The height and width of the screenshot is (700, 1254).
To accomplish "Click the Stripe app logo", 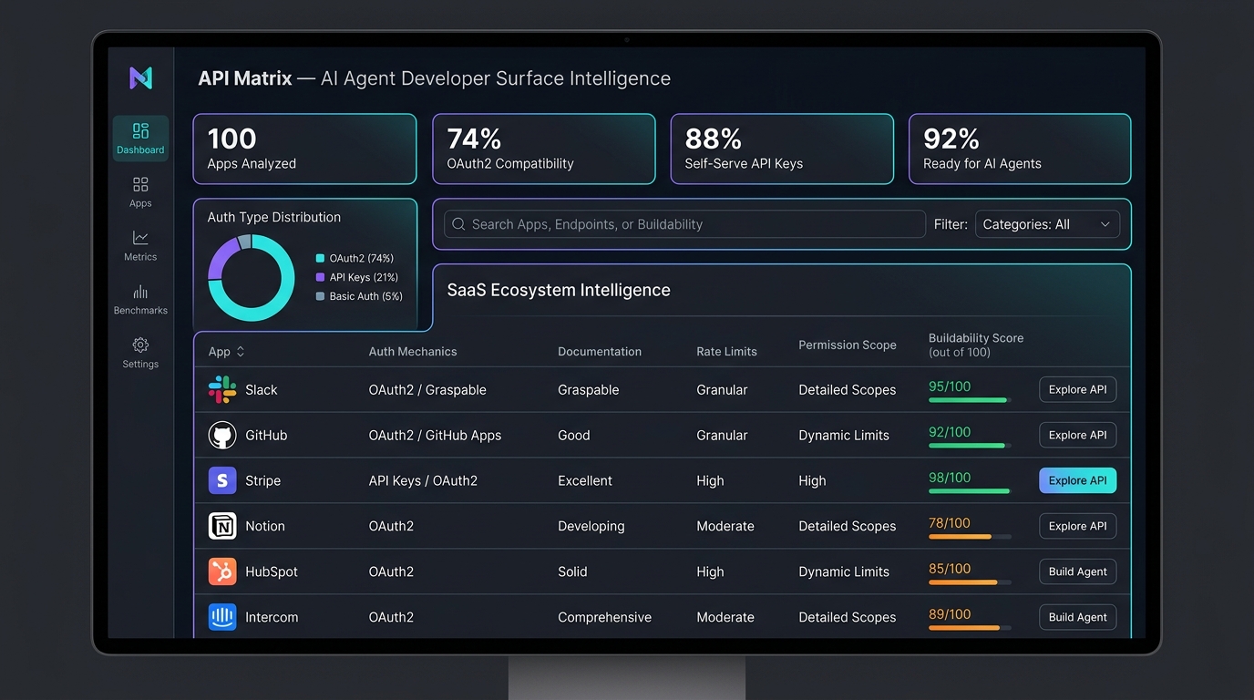I will point(222,480).
